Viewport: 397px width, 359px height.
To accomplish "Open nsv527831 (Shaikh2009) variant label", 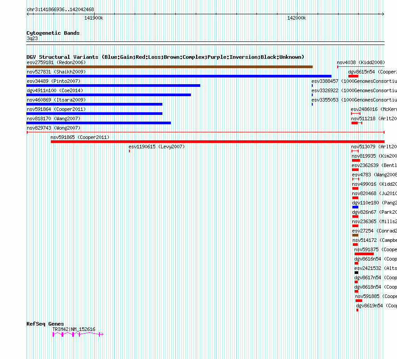I will (56, 72).
